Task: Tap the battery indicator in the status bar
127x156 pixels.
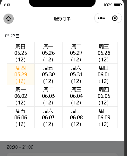Action: pyautogui.click(x=118, y=5)
